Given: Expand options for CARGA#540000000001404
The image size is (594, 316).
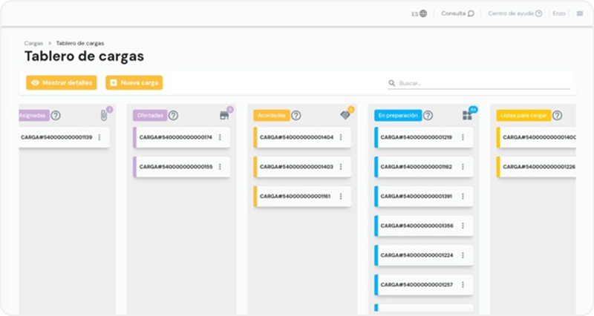Looking at the screenshot, I should coord(341,137).
